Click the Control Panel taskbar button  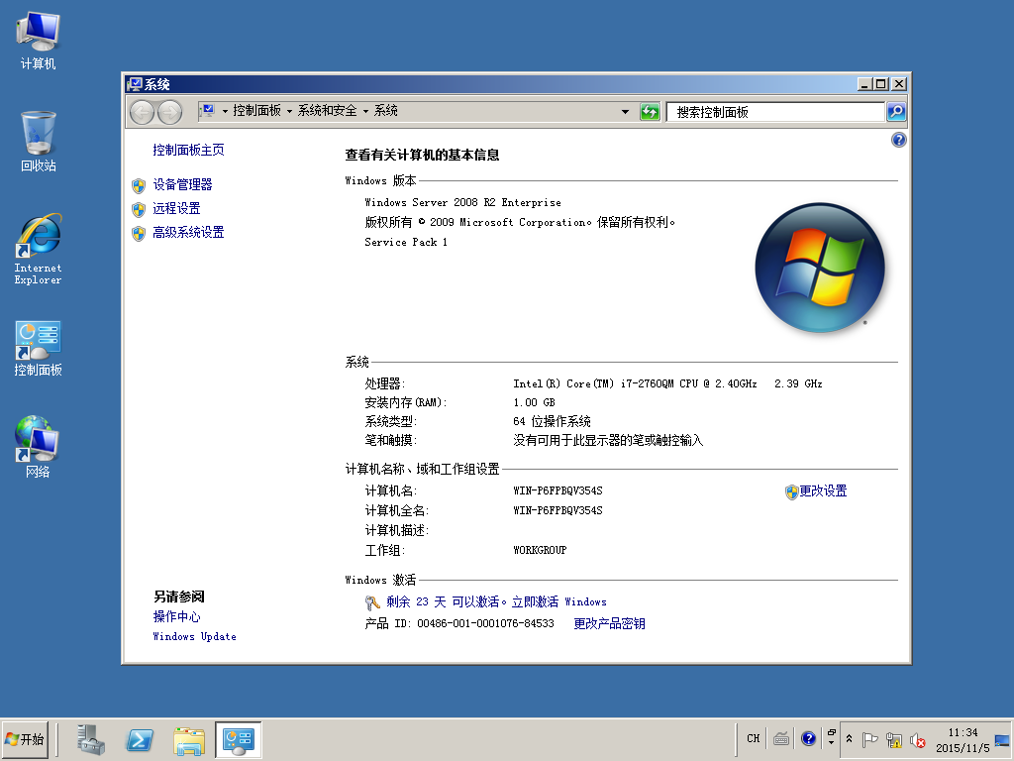click(238, 739)
